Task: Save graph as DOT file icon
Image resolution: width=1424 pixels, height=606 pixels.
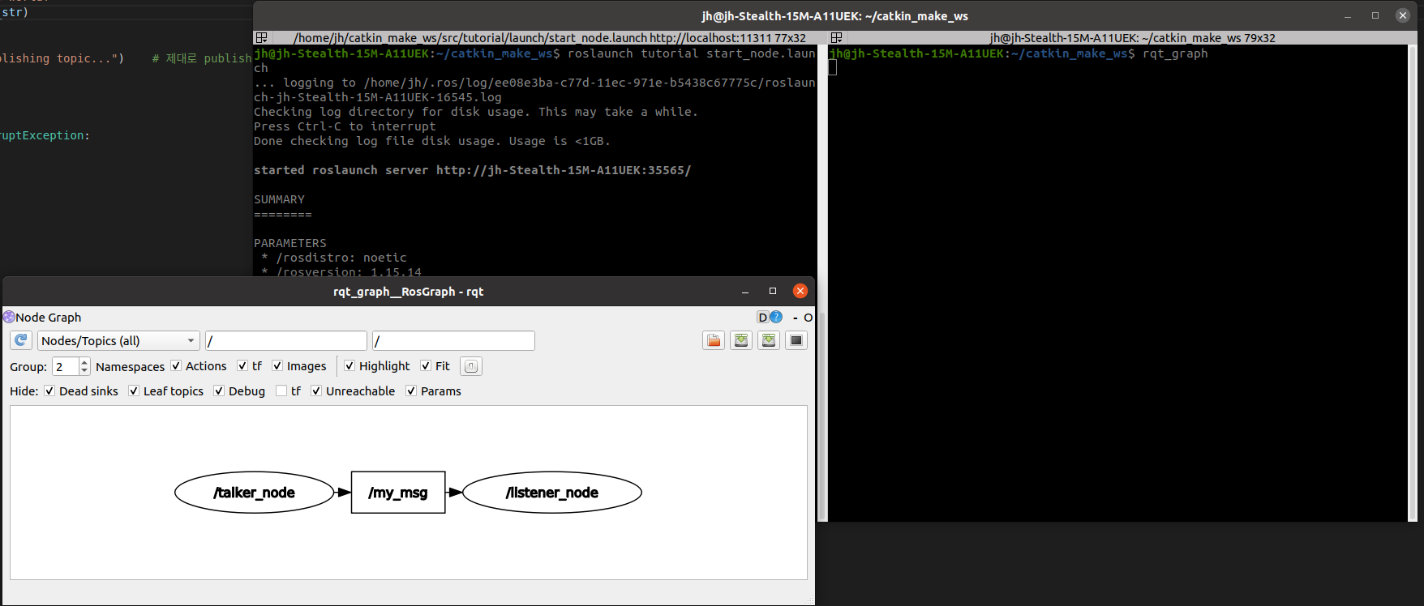Action: point(741,340)
